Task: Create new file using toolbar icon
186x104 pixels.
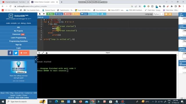Action: pyautogui.click(x=40, y=14)
